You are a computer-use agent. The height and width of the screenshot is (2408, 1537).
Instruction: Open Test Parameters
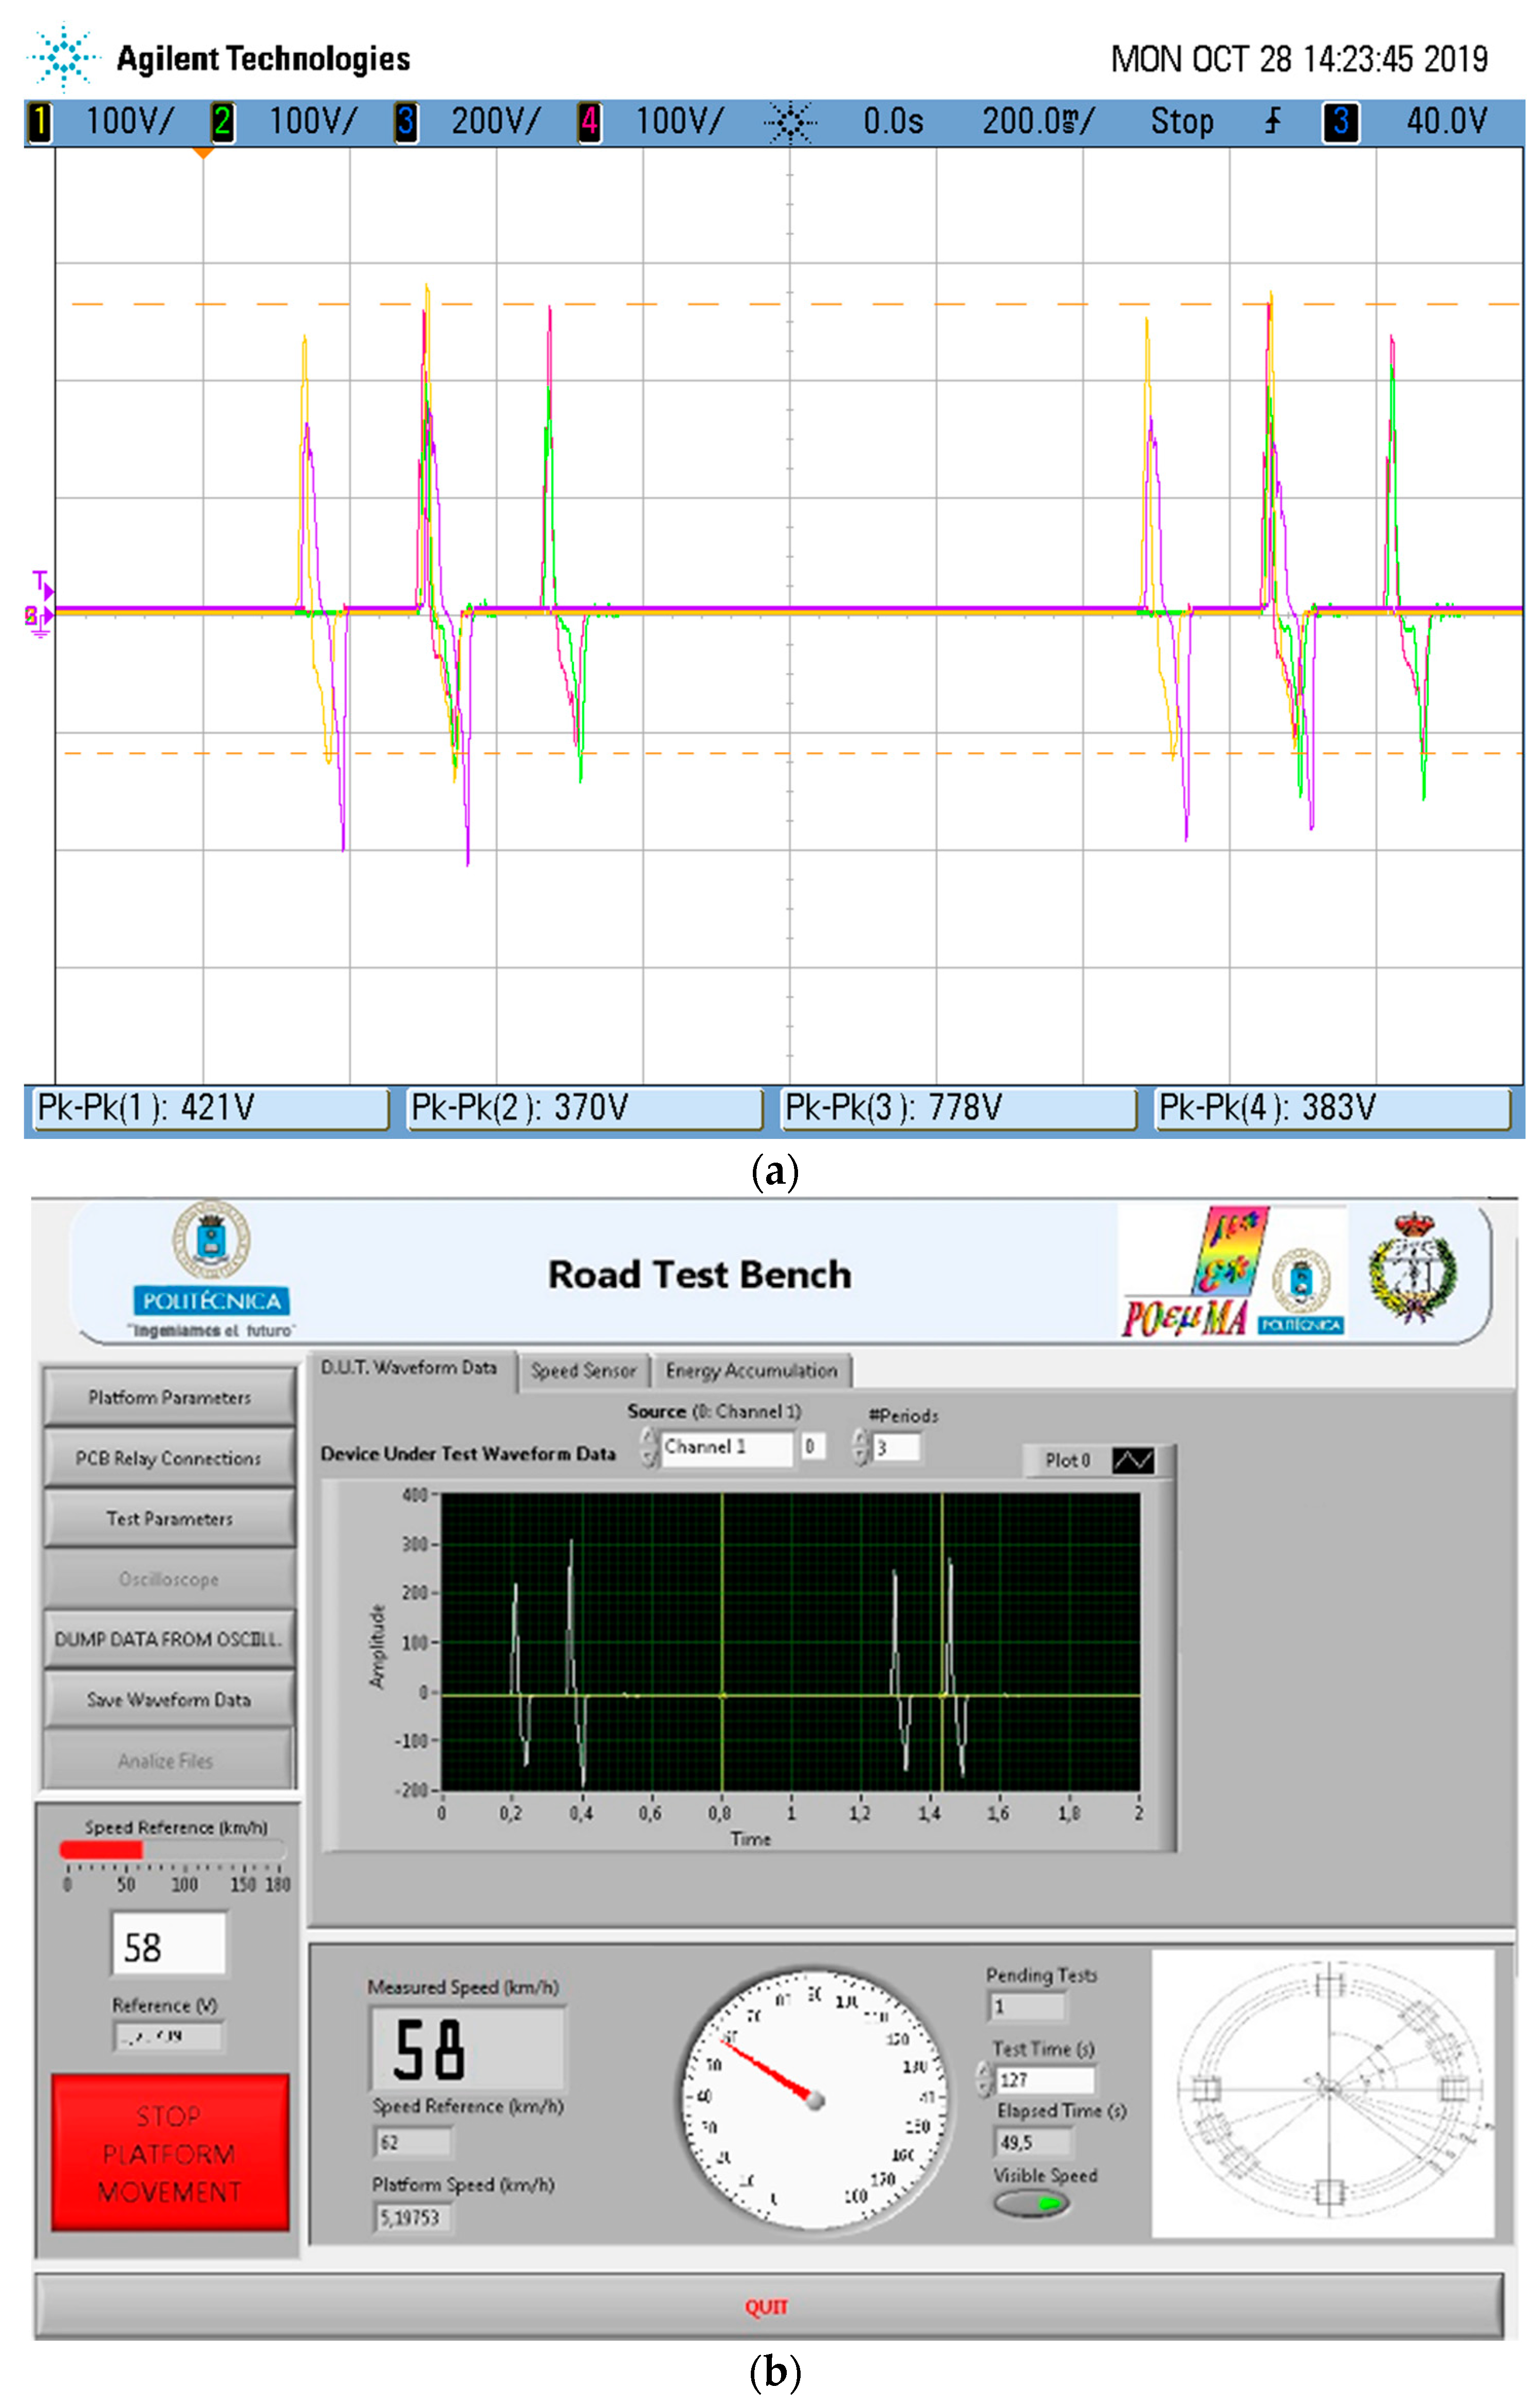point(169,1518)
